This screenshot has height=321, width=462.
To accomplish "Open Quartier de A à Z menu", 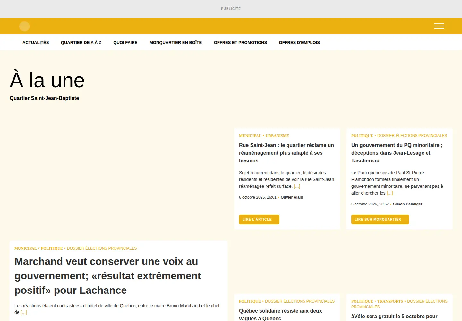I will (81, 42).
